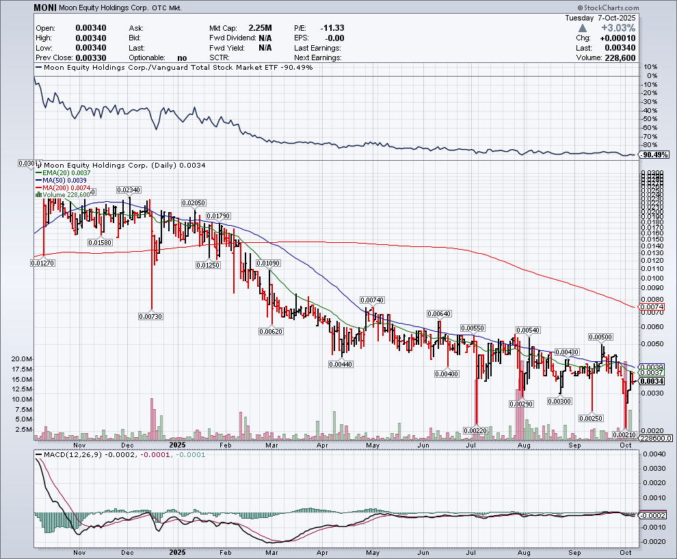Click the 0.00220 low annotation
The height and width of the screenshot is (559, 677).
(475, 430)
